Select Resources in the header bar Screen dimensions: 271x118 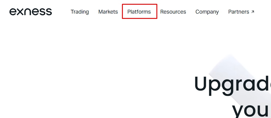173,12
